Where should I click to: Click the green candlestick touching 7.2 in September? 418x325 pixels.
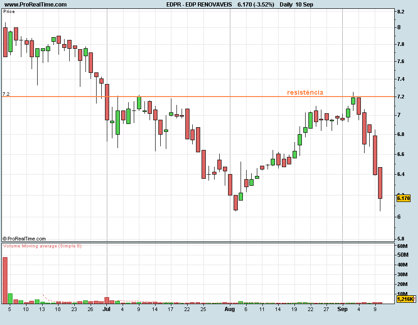point(353,101)
